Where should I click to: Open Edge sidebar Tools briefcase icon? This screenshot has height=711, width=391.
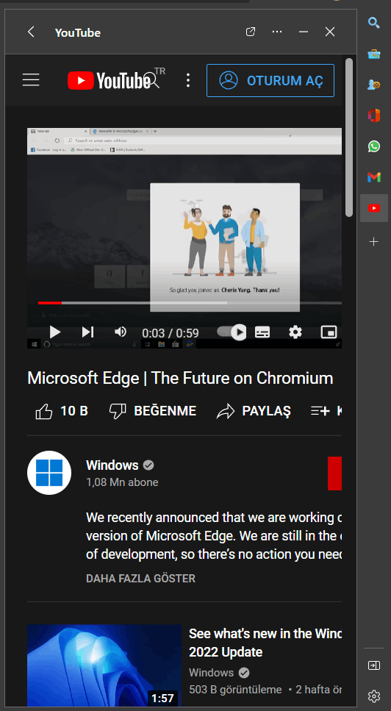[374, 54]
